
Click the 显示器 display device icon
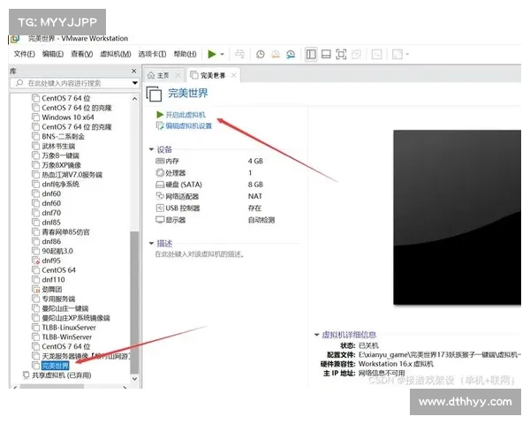coord(160,220)
